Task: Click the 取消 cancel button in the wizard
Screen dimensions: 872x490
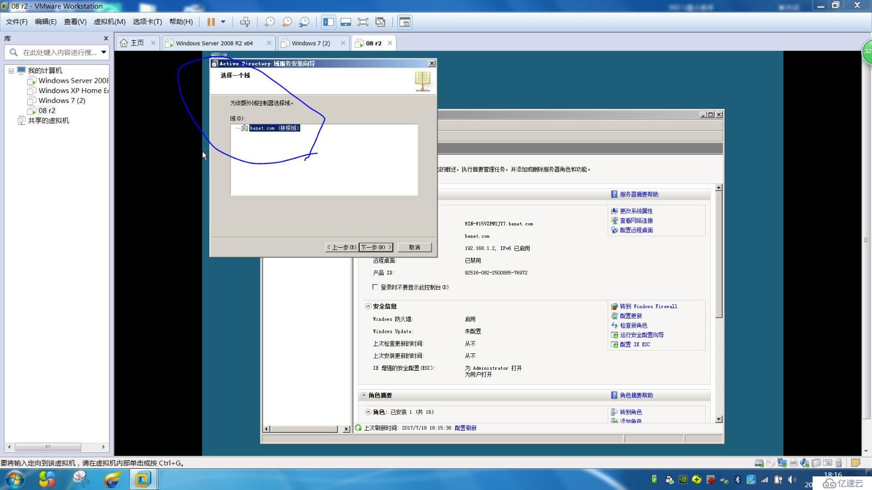Action: pyautogui.click(x=415, y=247)
